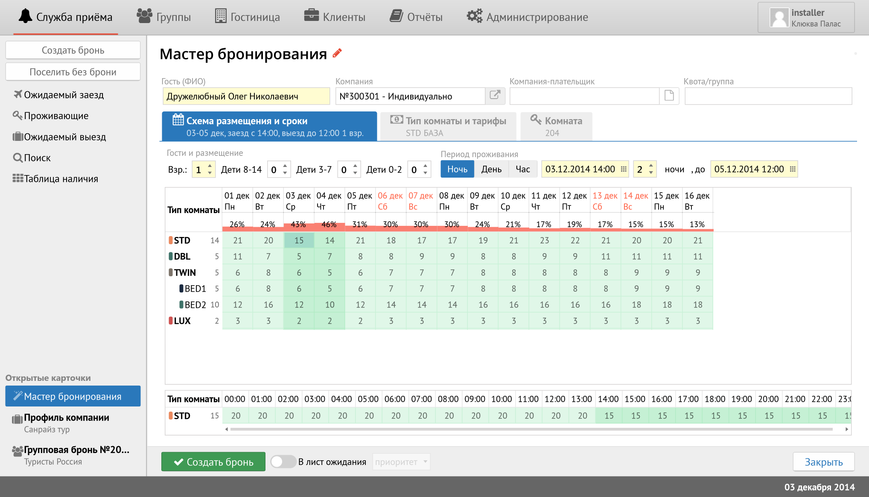Toggle the В лист ожидания switch

point(283,462)
